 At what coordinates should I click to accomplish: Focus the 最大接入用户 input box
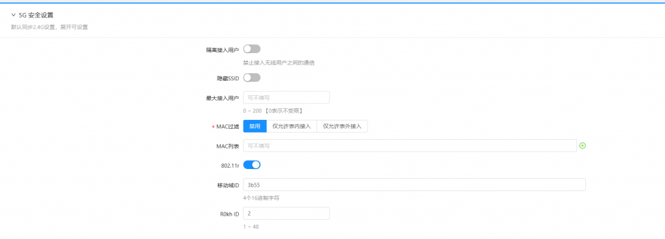pos(286,97)
